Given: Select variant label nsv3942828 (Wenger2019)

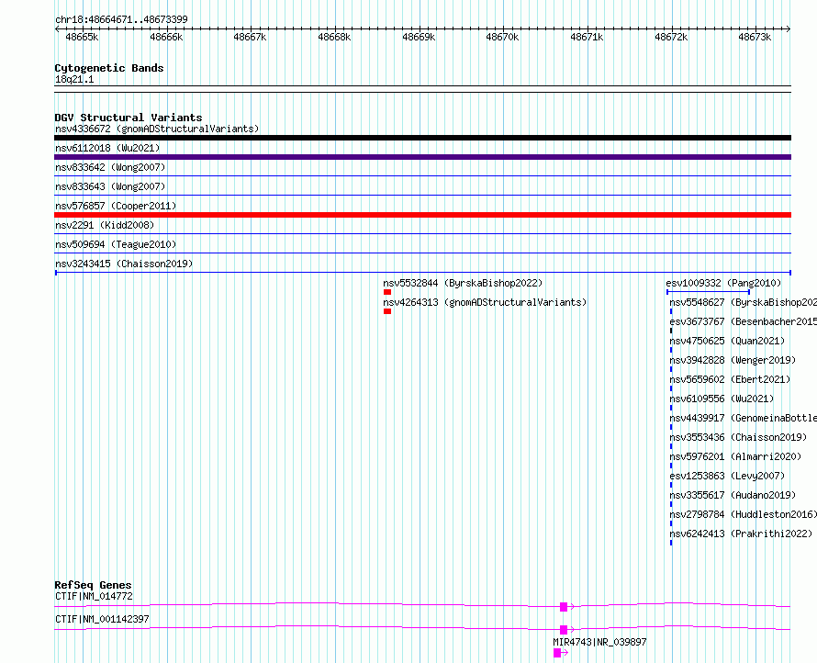Looking at the screenshot, I should pyautogui.click(x=733, y=360).
